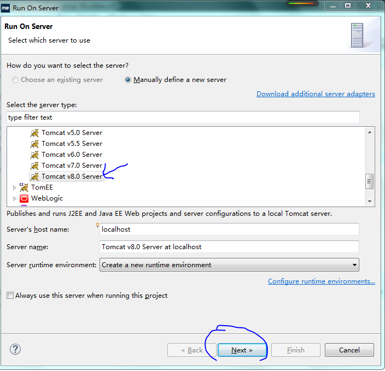
Task: Click the Tomcat v8.0 Server icon
Action: (34, 176)
